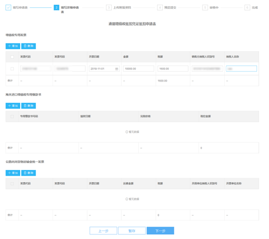This screenshot has height=239, width=269.
Task: Click step 6 finished icon
Action: (x=247, y=8)
